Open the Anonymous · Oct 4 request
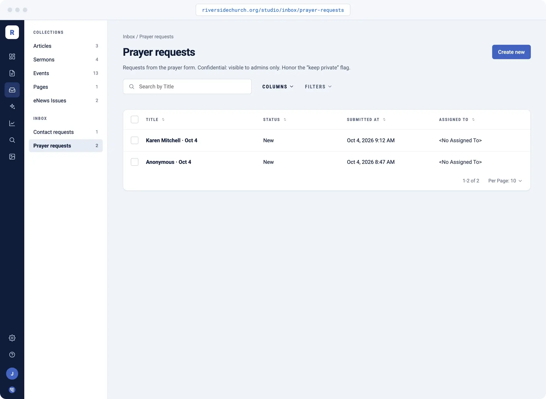The image size is (546, 399). click(168, 162)
